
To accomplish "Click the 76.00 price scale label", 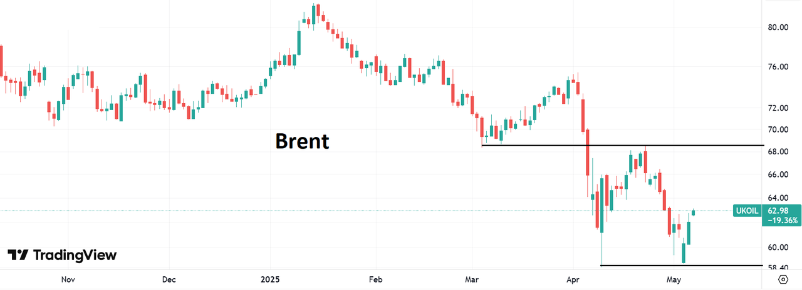I will (779, 67).
